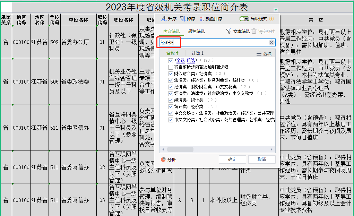
Task: Click the 反选 invert selection link
Action: click(191, 60)
